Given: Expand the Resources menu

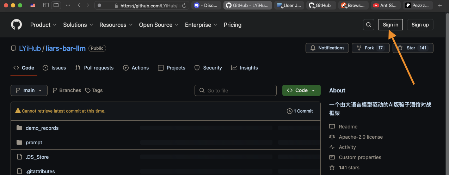Looking at the screenshot, I should pos(116,25).
